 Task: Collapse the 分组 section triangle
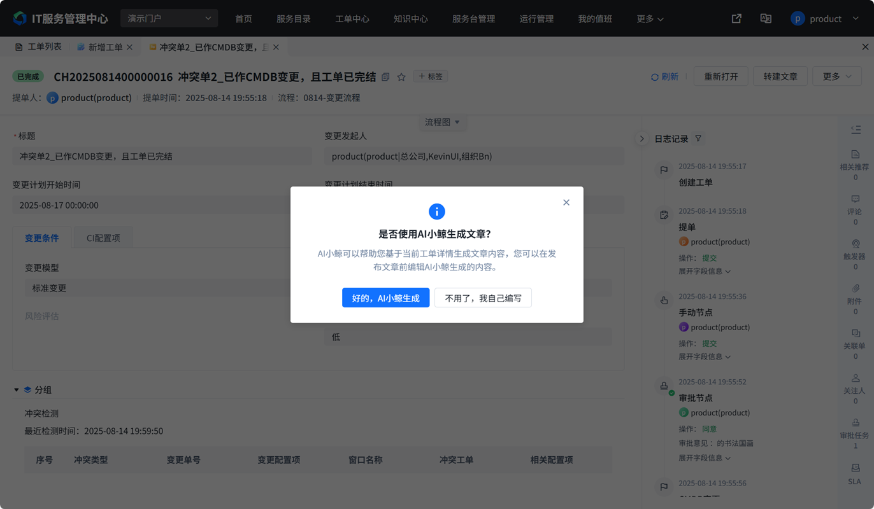click(17, 390)
